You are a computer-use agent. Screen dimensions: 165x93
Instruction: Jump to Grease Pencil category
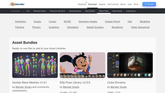(112, 21)
